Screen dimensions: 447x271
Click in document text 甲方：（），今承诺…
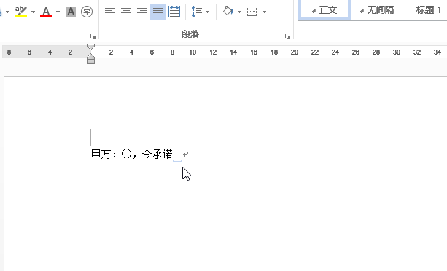(x=136, y=154)
